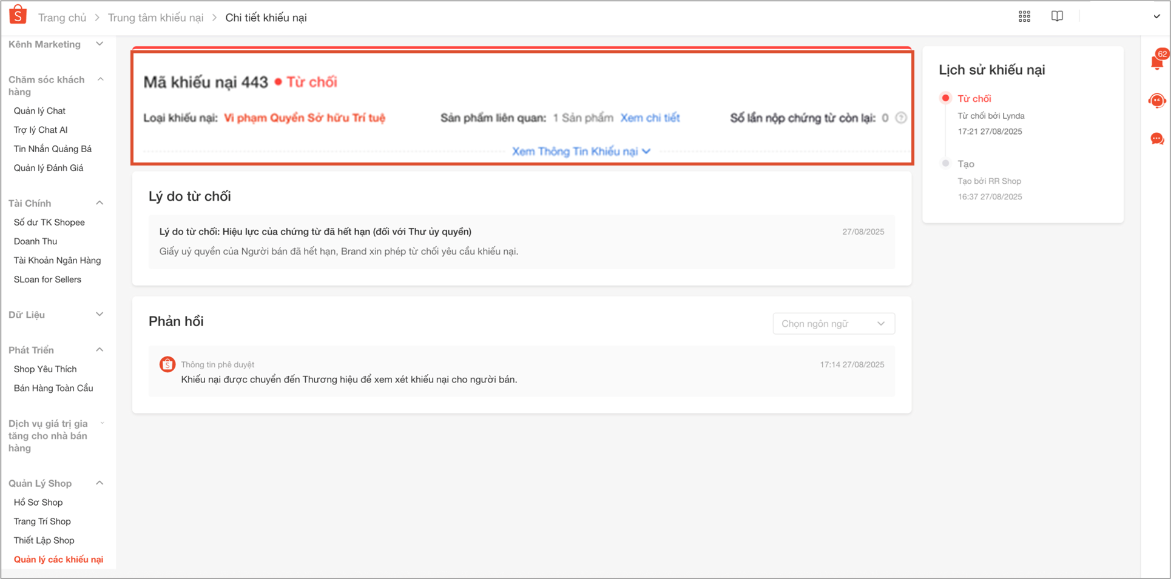Click help icon beside remaining submissions count
This screenshot has width=1171, height=579.
coord(901,118)
